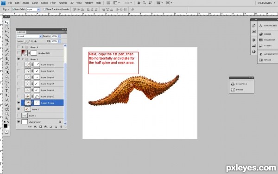Expand Group 4 folder
This screenshot has height=174, width=278.
23,47
